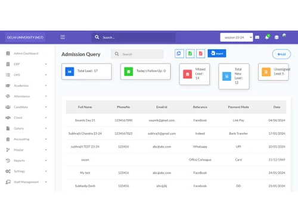Click the Admission Query Search field
Image resolution: width=298 pixels, height=223 pixels.
137,54
